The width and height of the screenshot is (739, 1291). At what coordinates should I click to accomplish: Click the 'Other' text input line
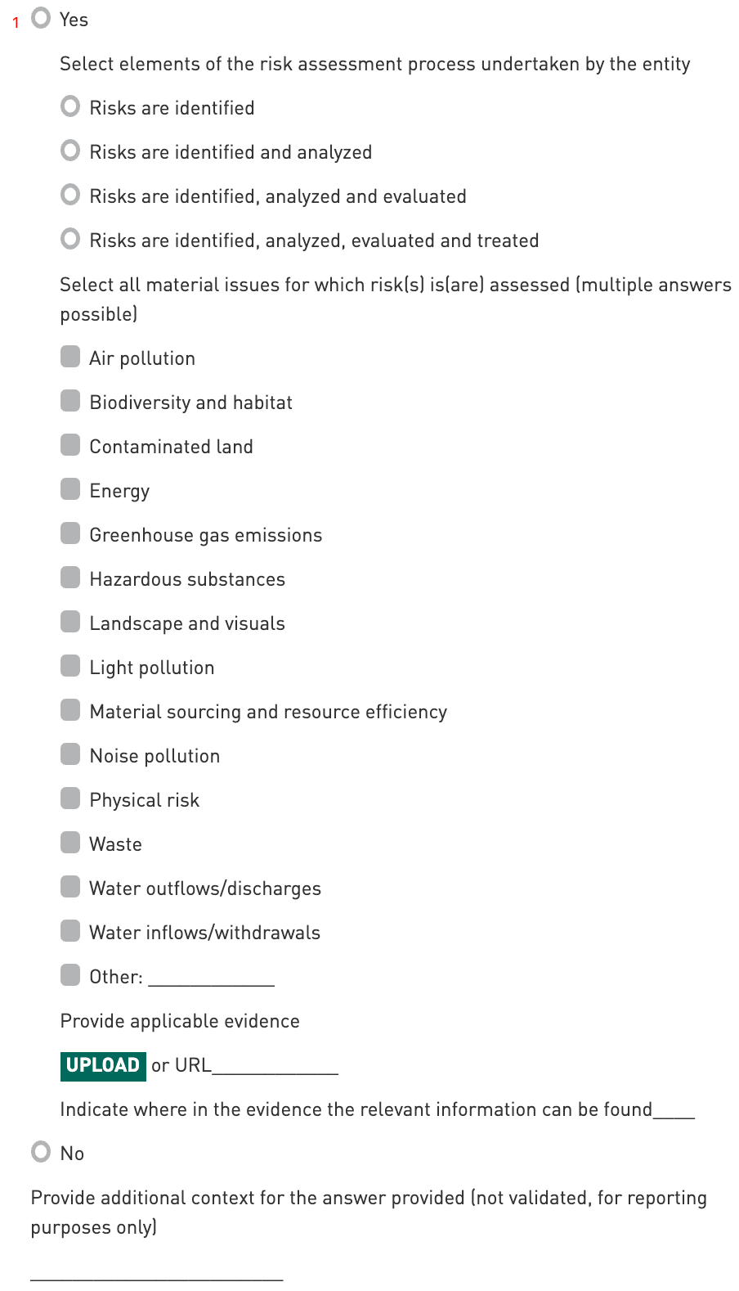[211, 977]
